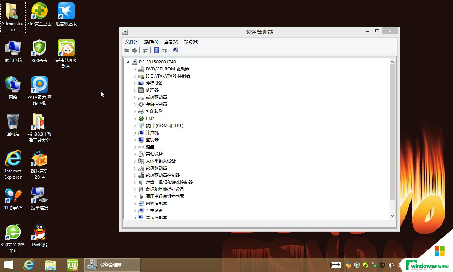Expand the 网络适配器 node
The image size is (453, 272).
(x=135, y=204)
